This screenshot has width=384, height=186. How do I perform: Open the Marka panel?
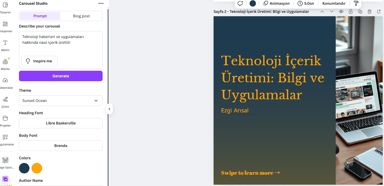[5, 63]
